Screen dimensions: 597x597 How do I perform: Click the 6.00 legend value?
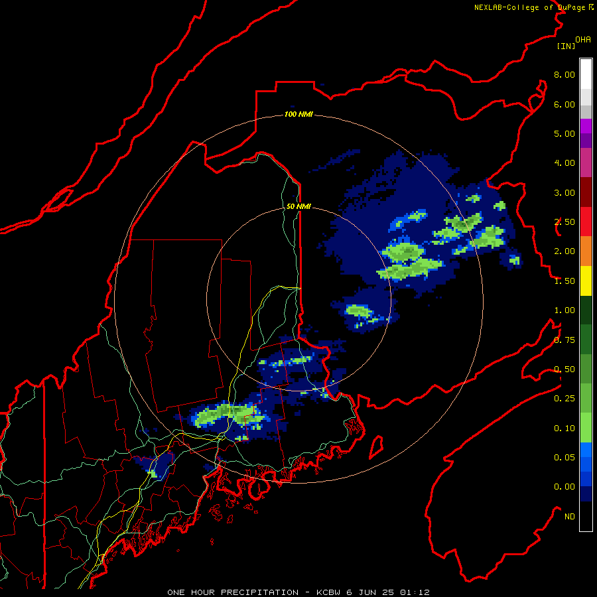tap(564, 104)
